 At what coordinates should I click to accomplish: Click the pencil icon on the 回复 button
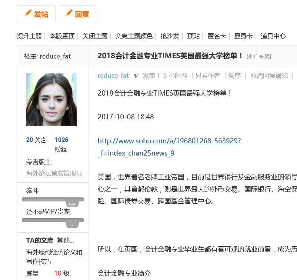[69, 13]
